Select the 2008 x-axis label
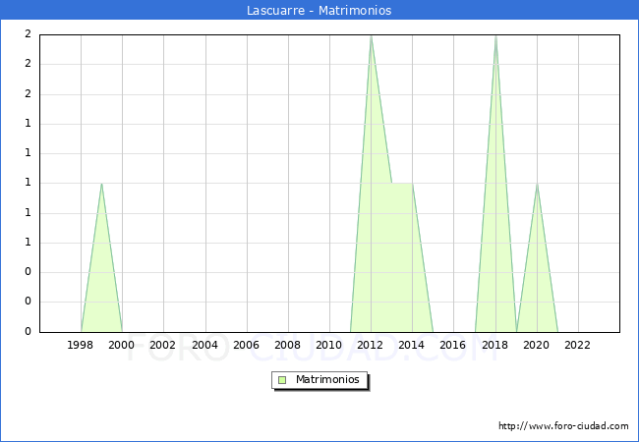The image size is (639, 442). pos(288,345)
